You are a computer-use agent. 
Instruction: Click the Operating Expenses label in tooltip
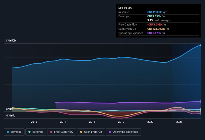(131, 33)
